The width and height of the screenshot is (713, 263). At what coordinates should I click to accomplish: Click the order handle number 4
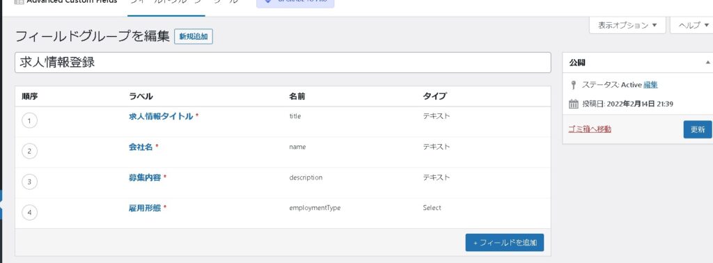click(29, 212)
